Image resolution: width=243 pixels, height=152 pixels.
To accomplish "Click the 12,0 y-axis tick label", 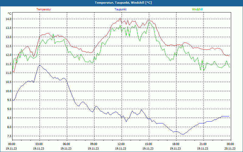I will 8,55.
